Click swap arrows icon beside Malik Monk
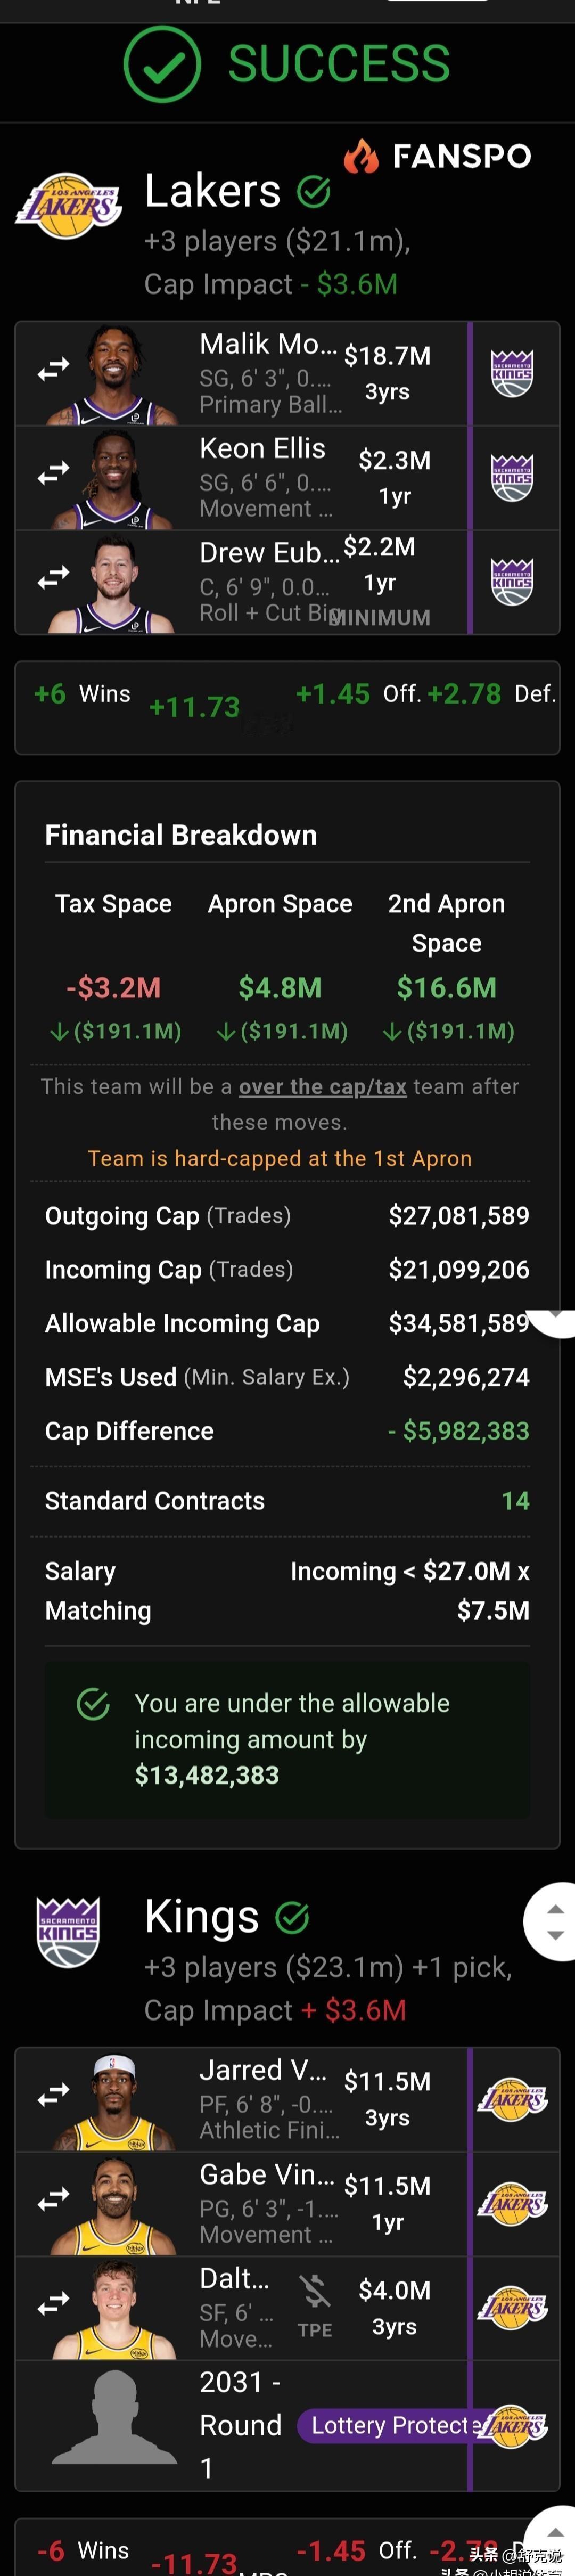This screenshot has width=575, height=2576. (53, 370)
